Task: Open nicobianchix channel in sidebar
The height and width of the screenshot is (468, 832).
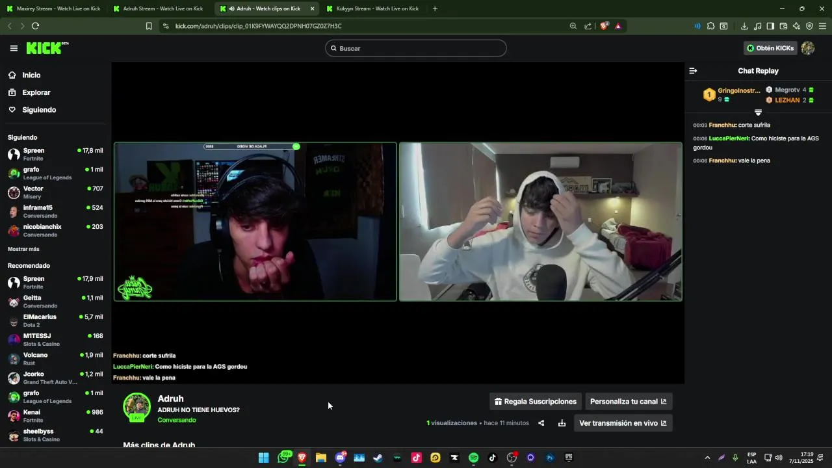Action: [55, 230]
